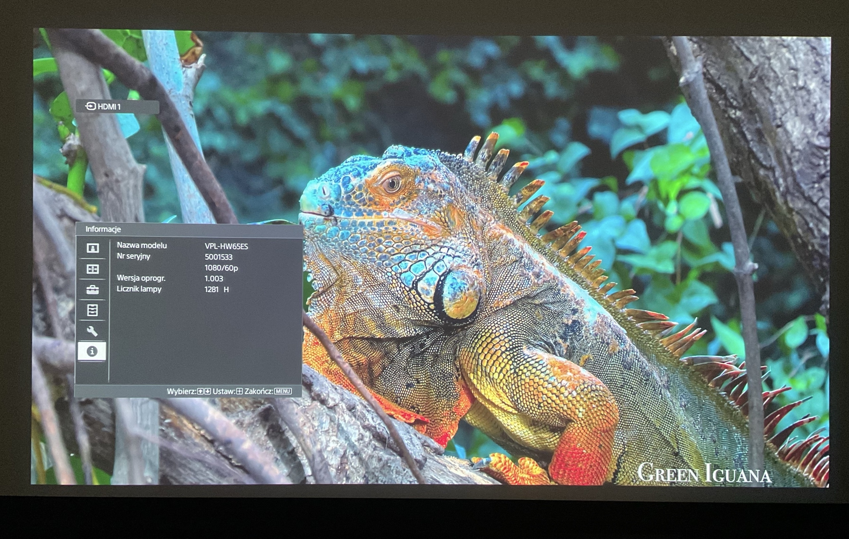The image size is (849, 539).
Task: Open the Picture settings menu icon
Action: (x=93, y=248)
